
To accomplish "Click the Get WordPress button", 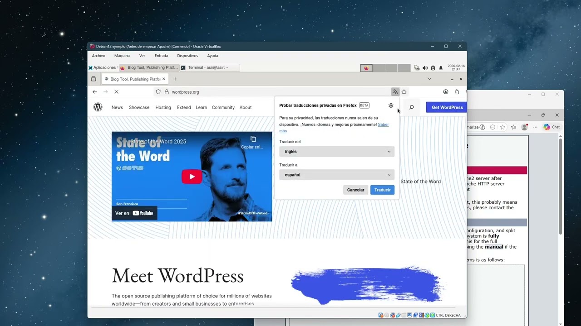I will (447, 107).
